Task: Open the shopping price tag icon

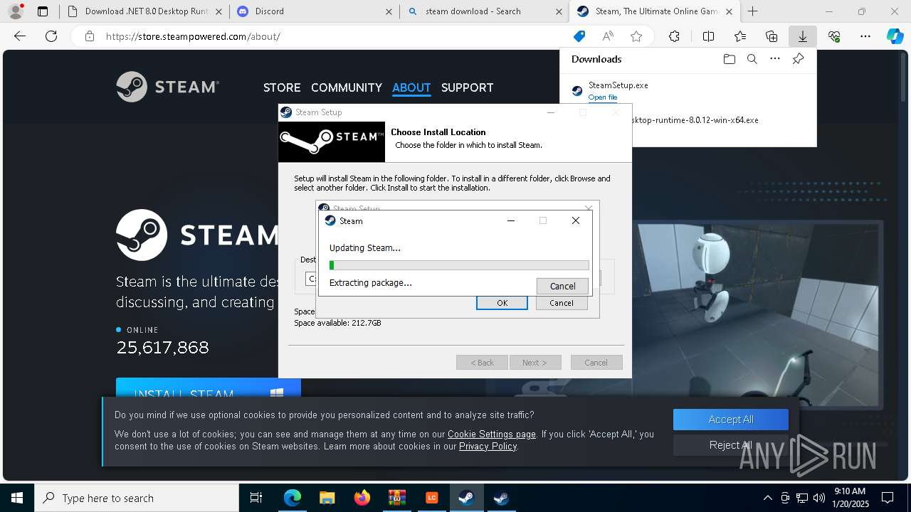Action: click(x=579, y=36)
